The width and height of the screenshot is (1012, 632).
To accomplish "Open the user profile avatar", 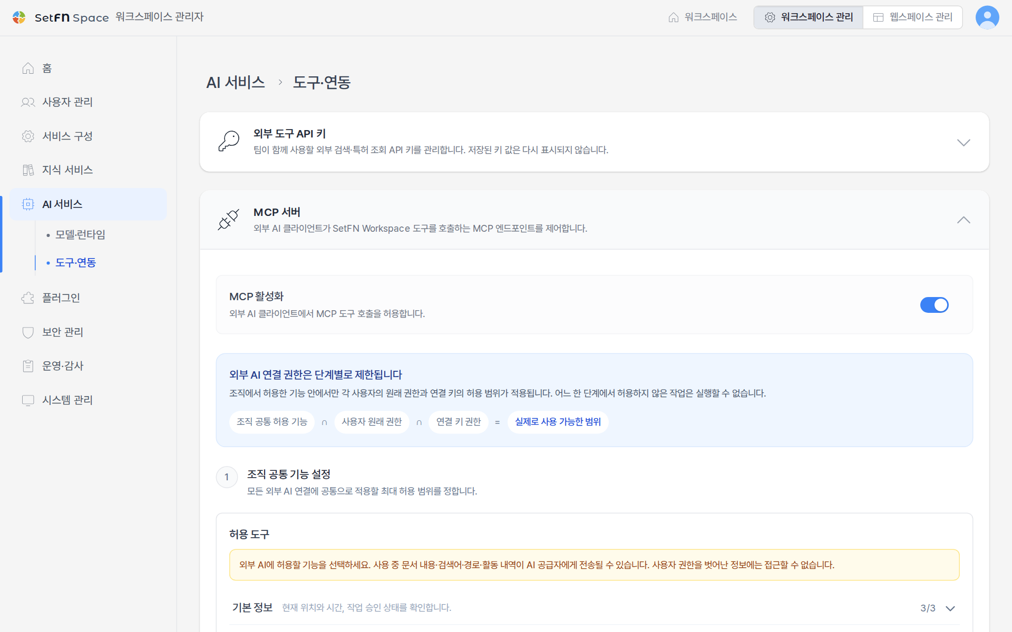I will pos(987,17).
